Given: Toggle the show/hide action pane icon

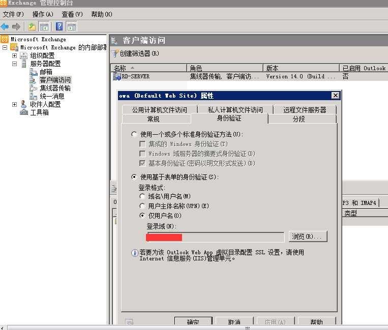Looking at the screenshot, I should point(72,27).
